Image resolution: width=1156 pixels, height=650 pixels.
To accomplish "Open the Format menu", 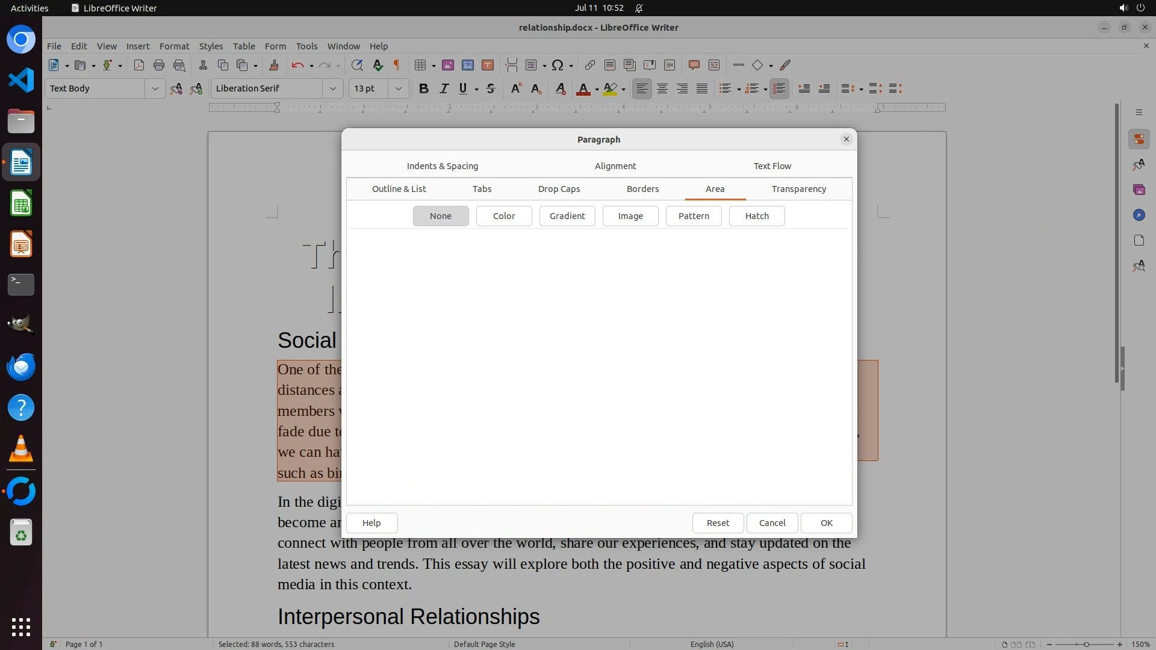I will coord(174,46).
